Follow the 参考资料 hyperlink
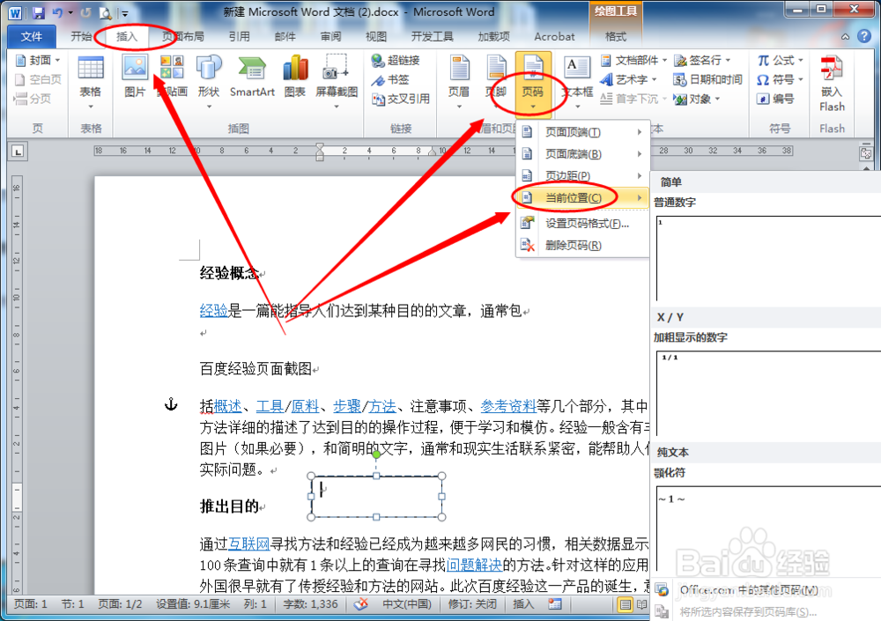The width and height of the screenshot is (881, 621). tap(508, 406)
